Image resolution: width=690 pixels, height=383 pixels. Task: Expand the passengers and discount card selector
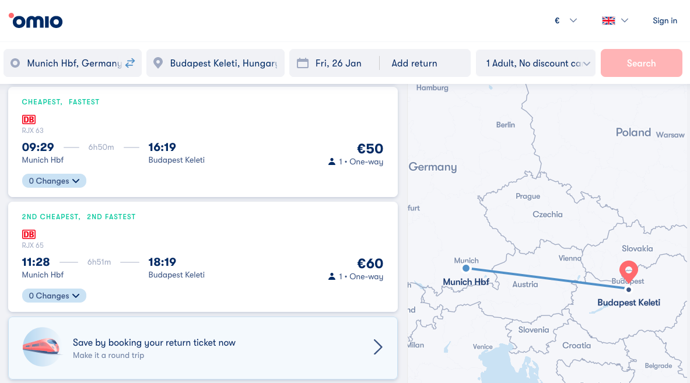[535, 63]
